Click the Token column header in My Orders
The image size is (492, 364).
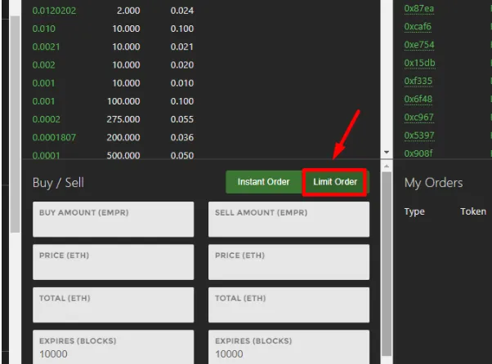click(x=473, y=211)
